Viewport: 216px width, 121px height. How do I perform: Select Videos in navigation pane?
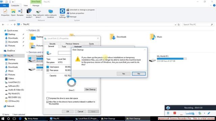click(x=11, y=78)
